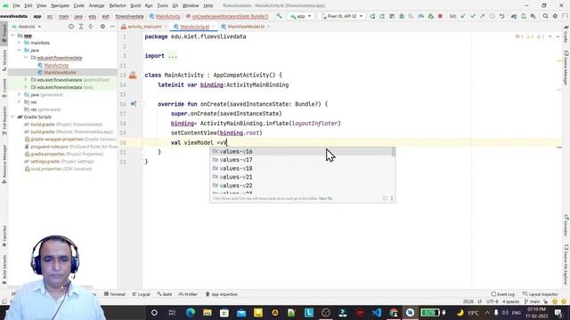Collapse the java folder

(20, 50)
